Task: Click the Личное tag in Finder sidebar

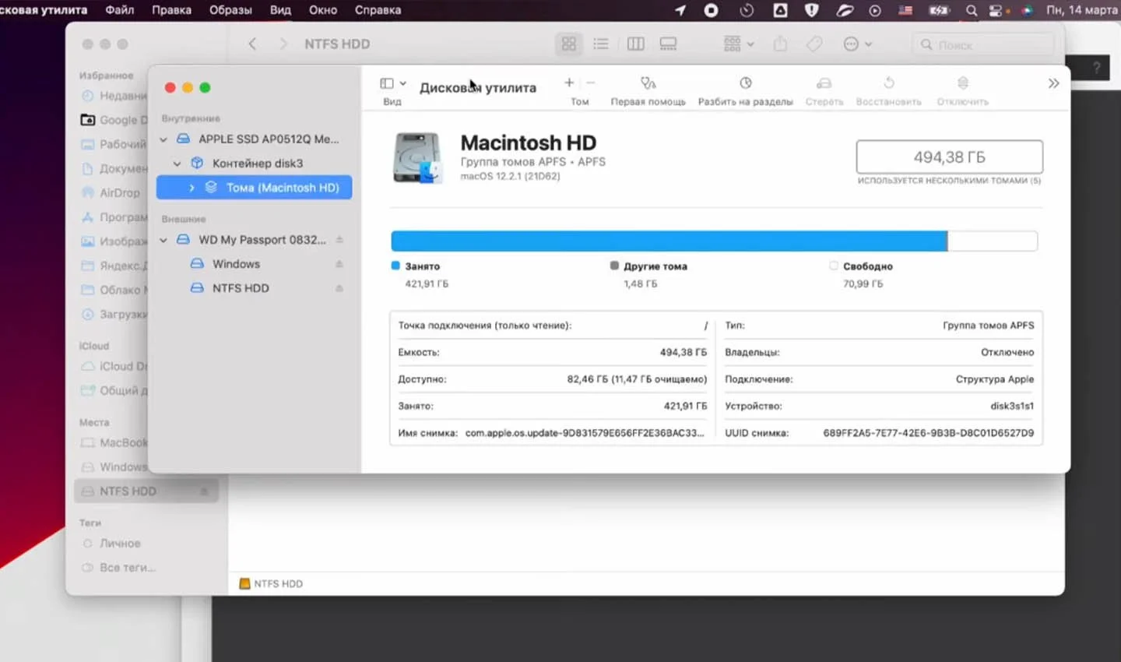Action: pyautogui.click(x=112, y=544)
